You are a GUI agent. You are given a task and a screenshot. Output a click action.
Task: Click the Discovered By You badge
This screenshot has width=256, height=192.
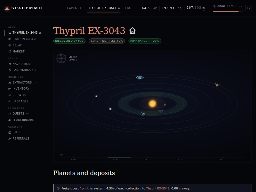pos(69,41)
